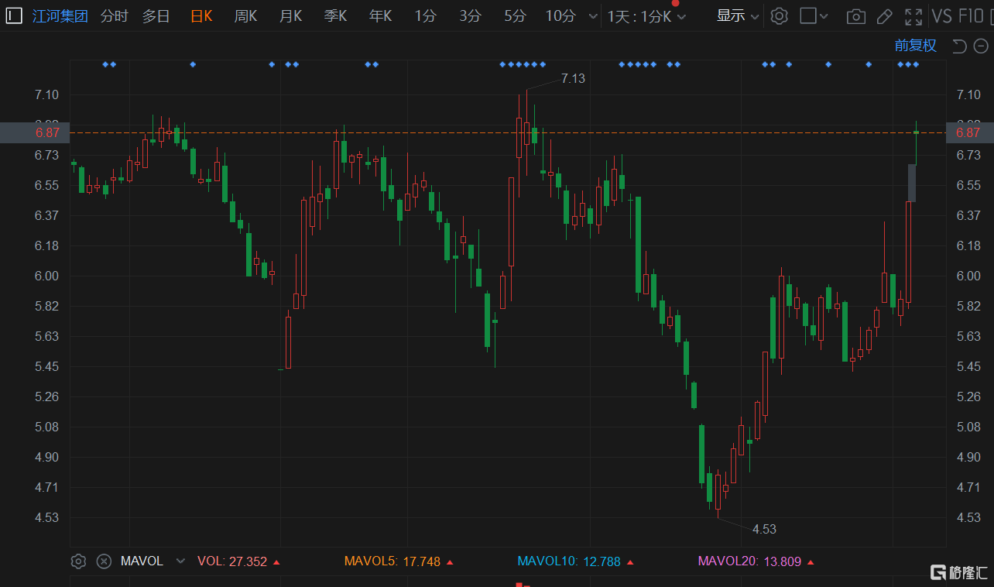Enter fullscreen chart mode
Screen dimensions: 994x587
pyautogui.click(x=913, y=16)
